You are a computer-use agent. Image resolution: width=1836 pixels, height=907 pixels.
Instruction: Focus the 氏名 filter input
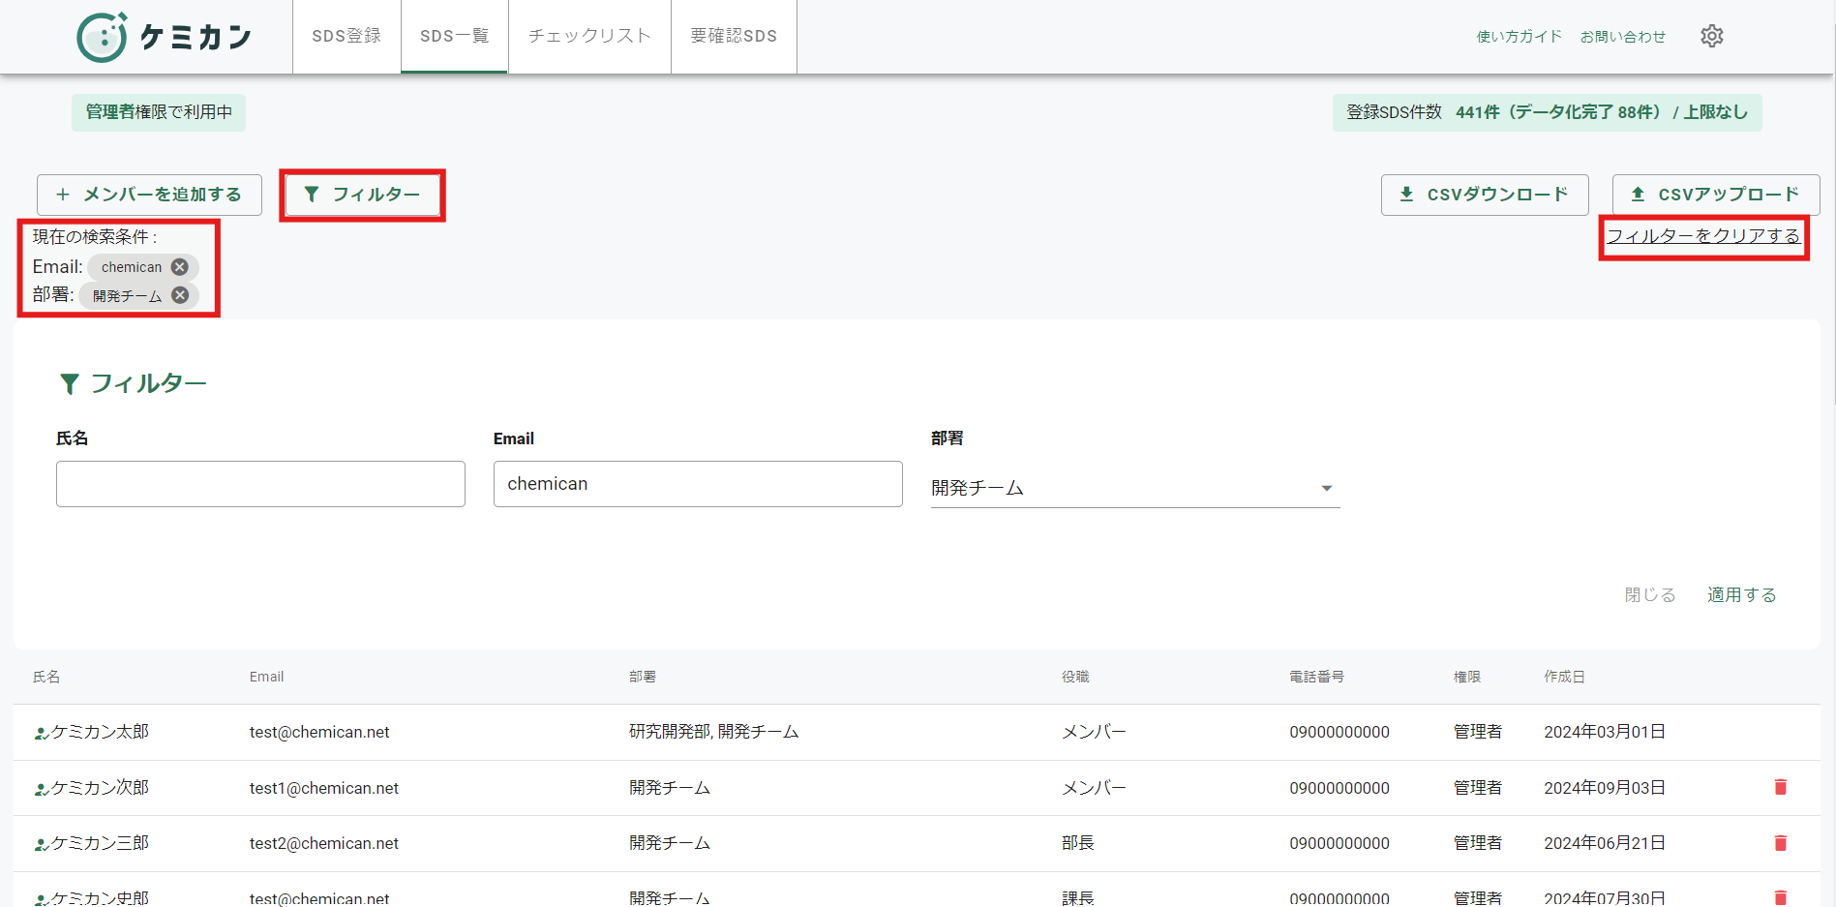[x=260, y=484]
